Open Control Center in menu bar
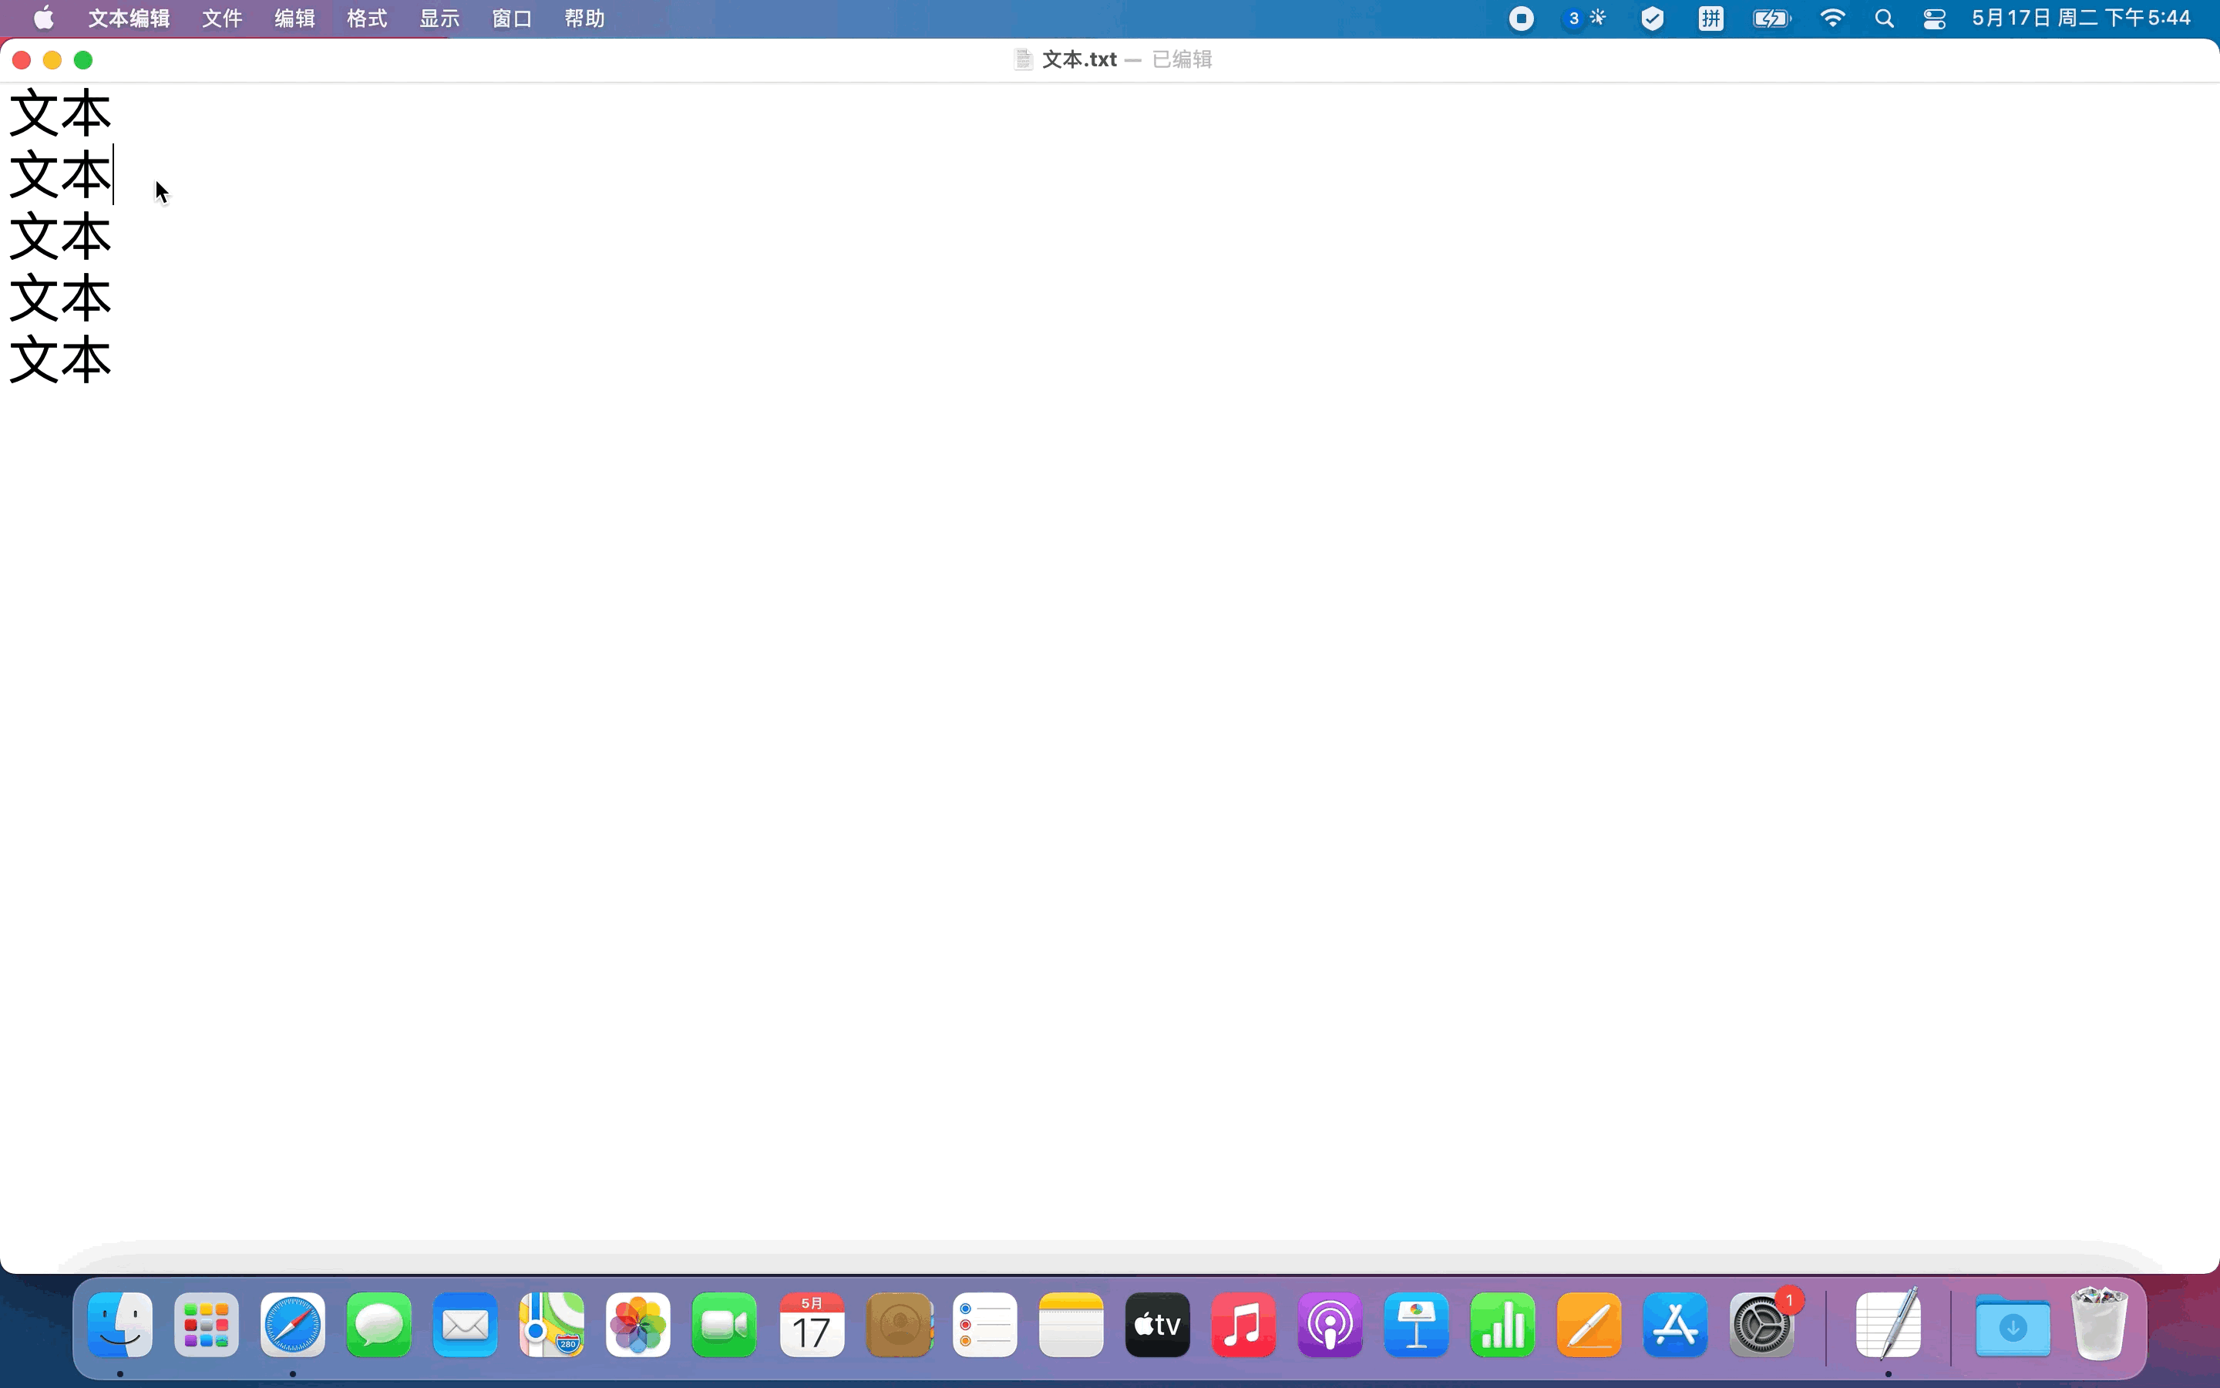This screenshot has height=1388, width=2220. pyautogui.click(x=1935, y=19)
